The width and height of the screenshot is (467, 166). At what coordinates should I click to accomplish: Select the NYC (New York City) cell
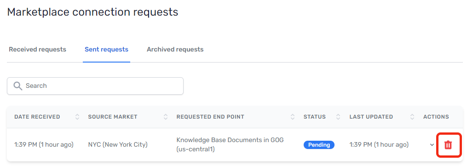point(118,145)
